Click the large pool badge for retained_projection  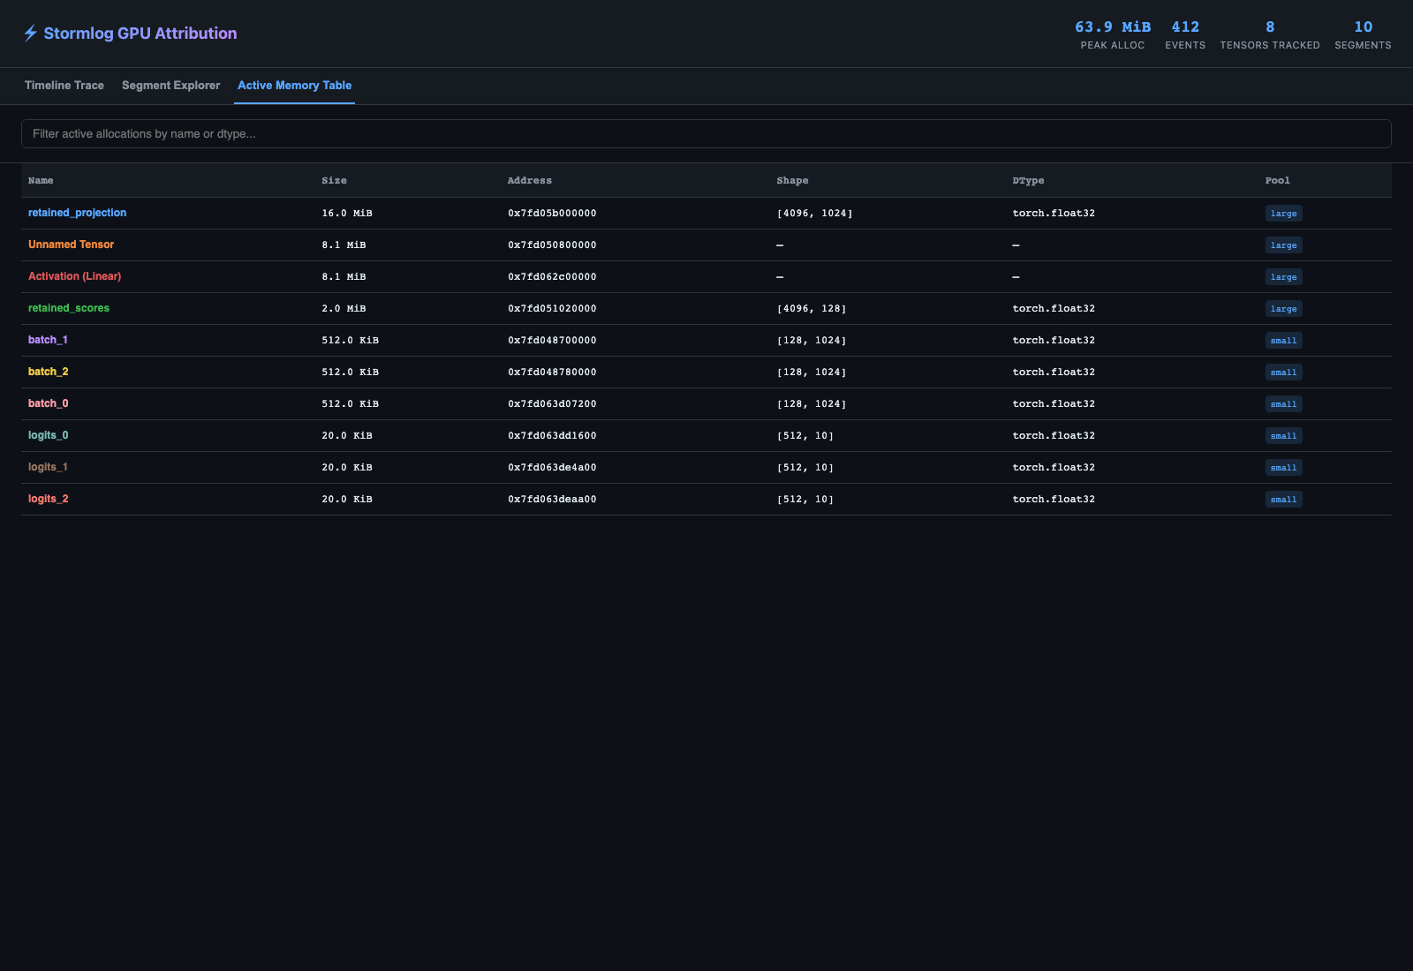[x=1283, y=214]
